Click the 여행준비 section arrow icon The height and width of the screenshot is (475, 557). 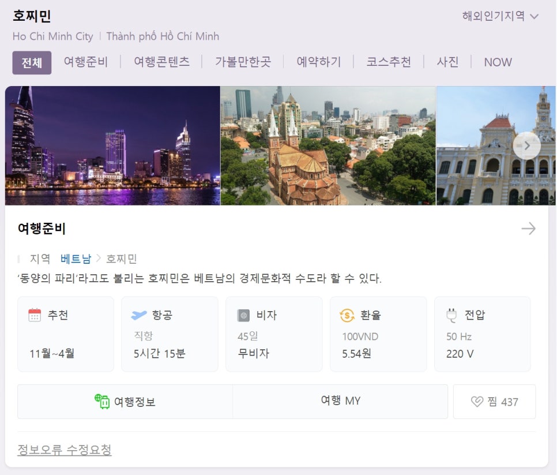click(x=528, y=228)
